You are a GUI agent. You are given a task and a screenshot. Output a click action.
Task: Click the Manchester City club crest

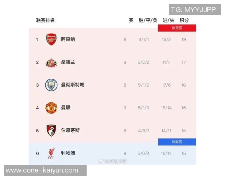click(x=51, y=85)
